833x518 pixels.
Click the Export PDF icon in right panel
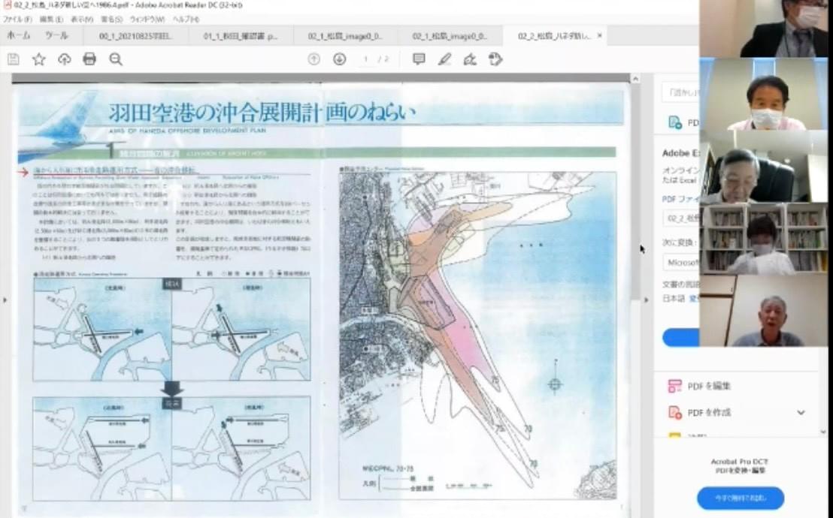pyautogui.click(x=674, y=122)
